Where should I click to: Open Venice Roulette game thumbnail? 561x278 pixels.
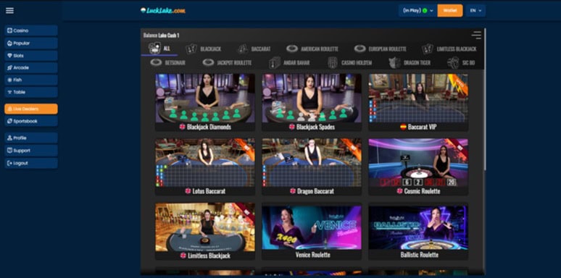tap(312, 227)
